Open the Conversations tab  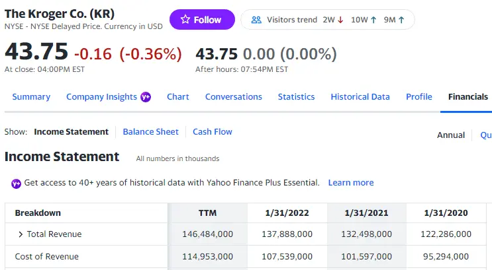tap(233, 97)
